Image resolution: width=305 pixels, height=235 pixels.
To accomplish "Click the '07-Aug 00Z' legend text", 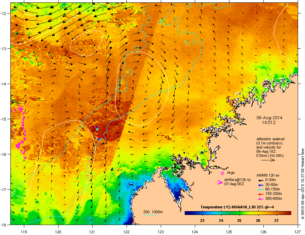I will 234,184.
